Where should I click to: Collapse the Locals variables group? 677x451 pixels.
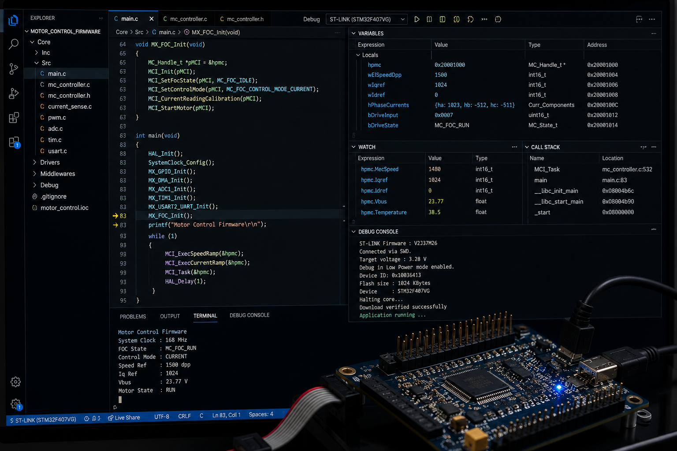(x=358, y=55)
